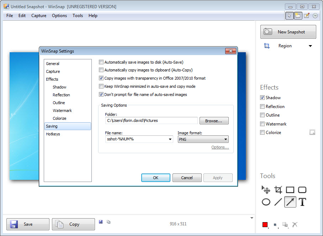Disable the Shadow effect checkbox
Screen dimensions: 323x236
pos(262,98)
